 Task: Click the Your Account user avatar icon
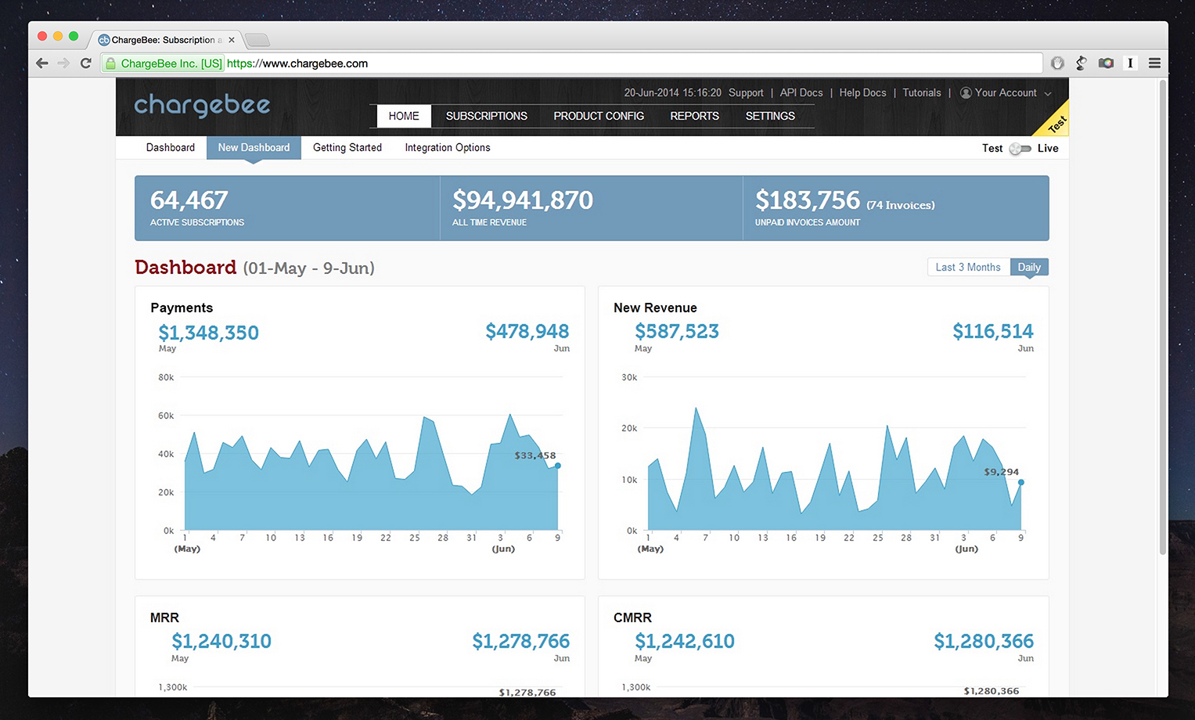tap(966, 92)
